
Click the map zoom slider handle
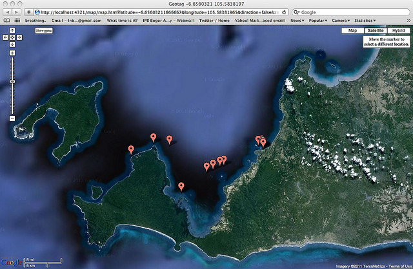(12, 81)
